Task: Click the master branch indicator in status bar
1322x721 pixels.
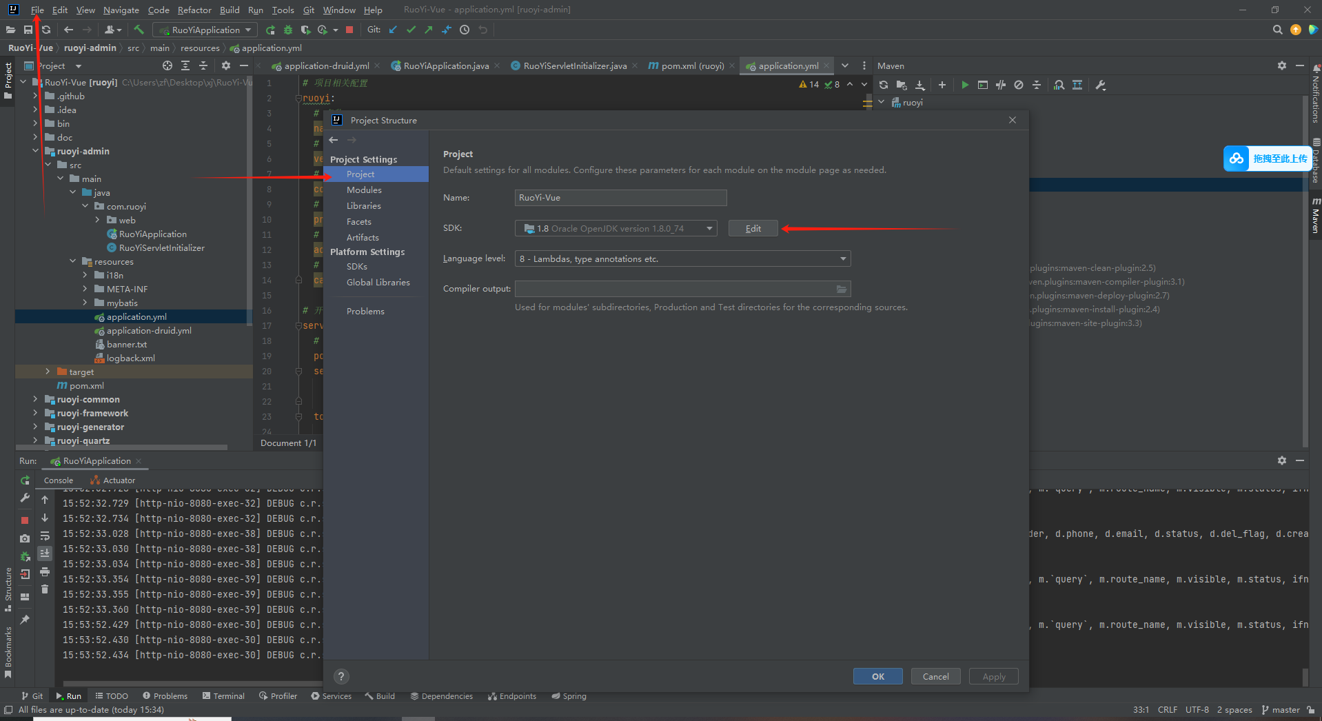Action: coord(1281,710)
